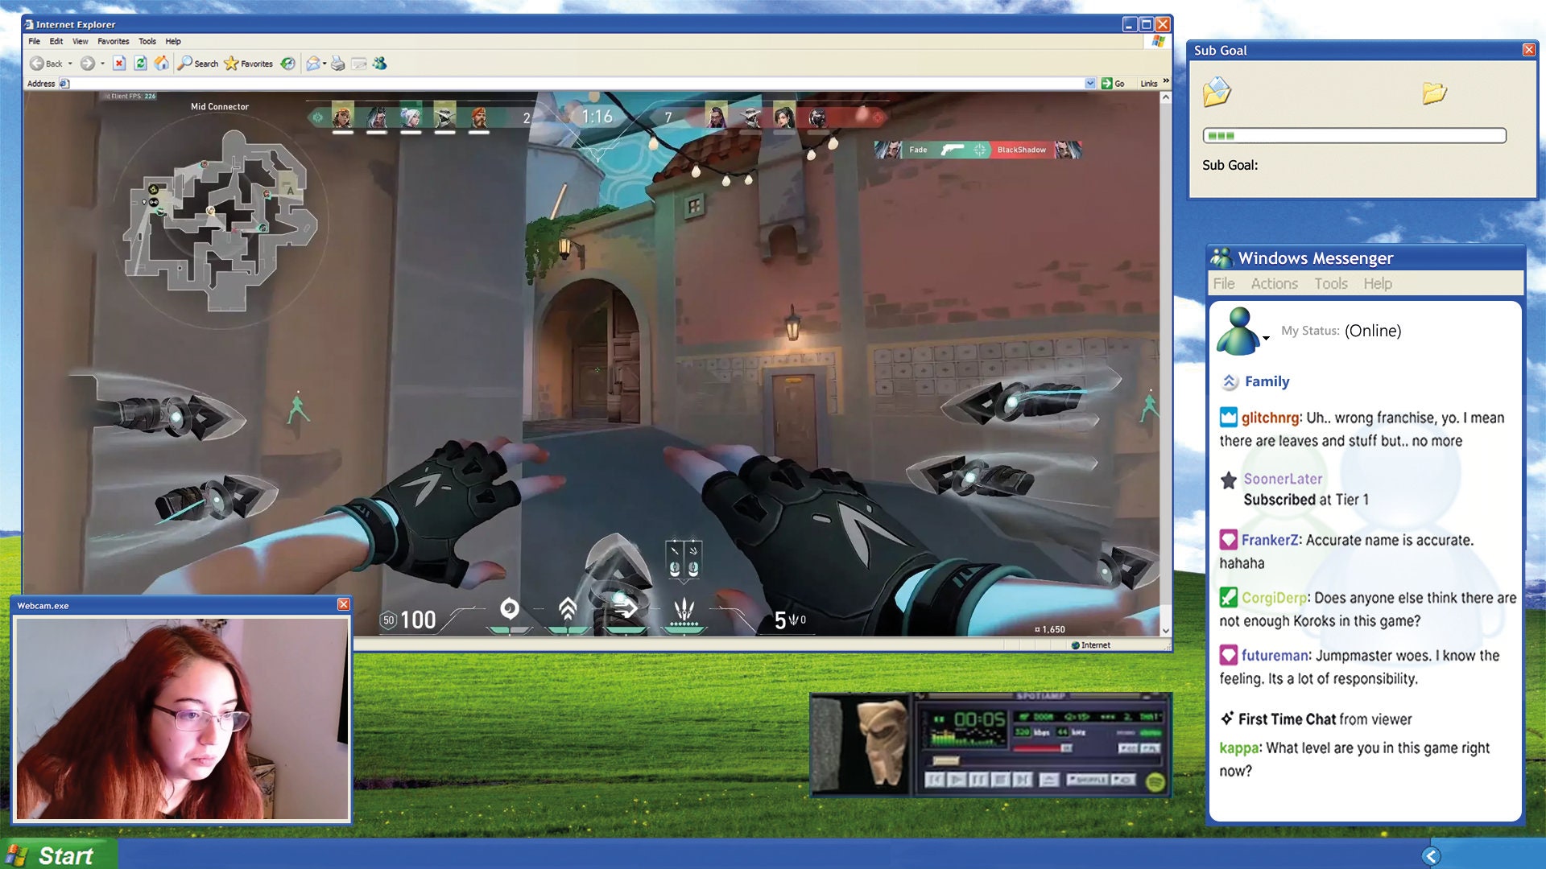The image size is (1546, 869).
Task: Open the Back button history dropdown
Action: pos(70,63)
